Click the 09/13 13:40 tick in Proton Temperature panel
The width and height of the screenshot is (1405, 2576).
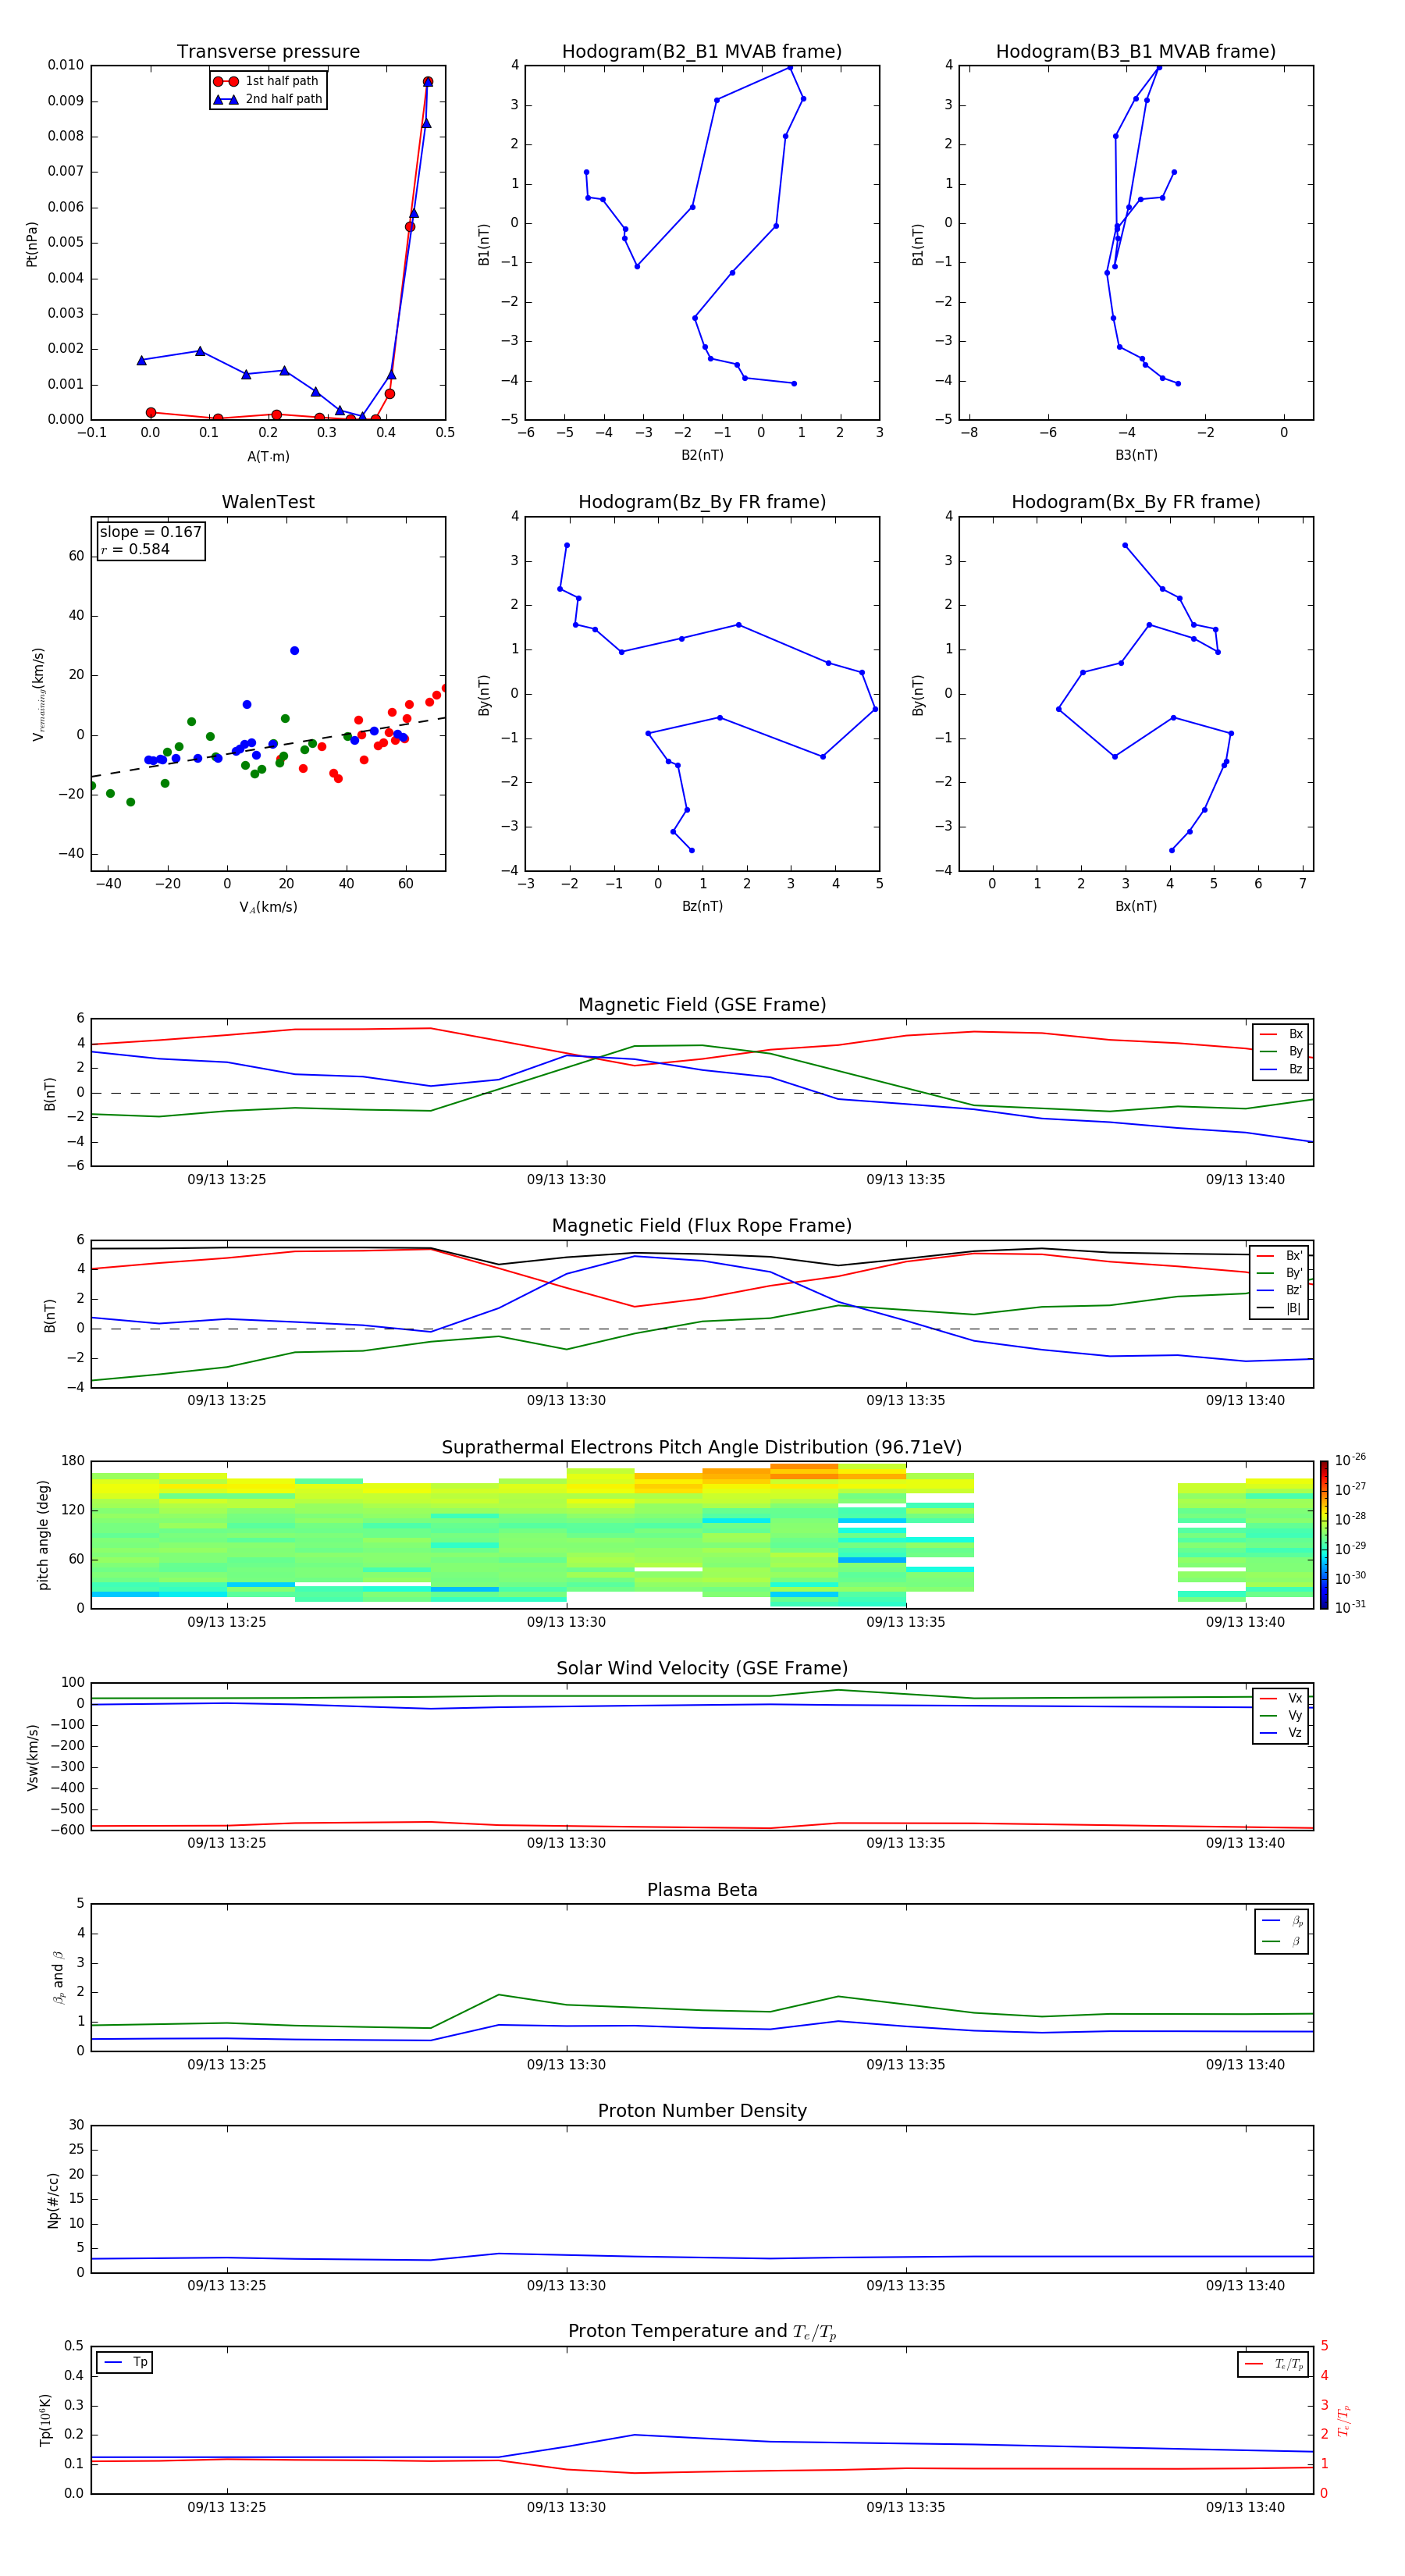pos(1245,2507)
